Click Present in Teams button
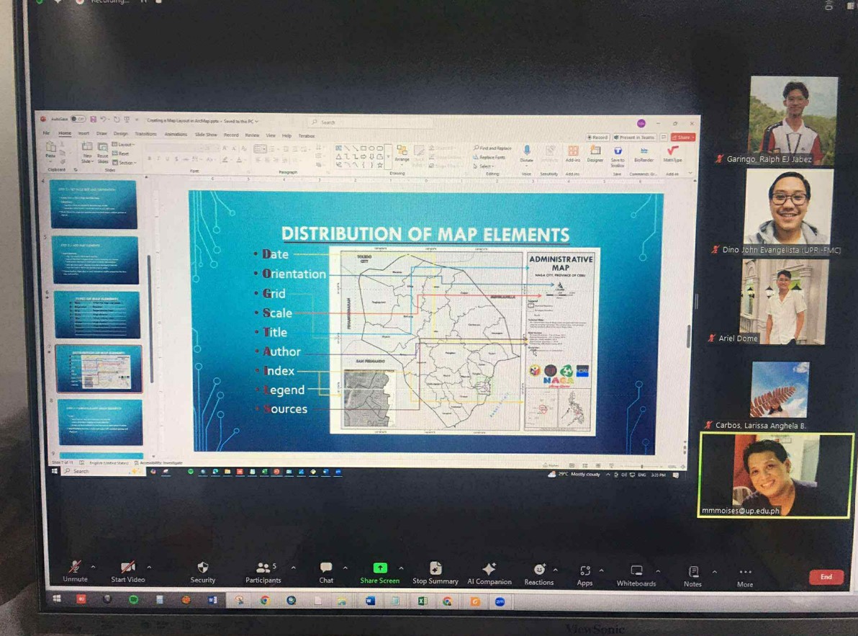This screenshot has width=858, height=636. pos(634,138)
